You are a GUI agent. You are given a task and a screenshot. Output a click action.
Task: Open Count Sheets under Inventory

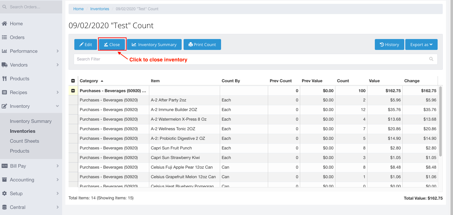pyautogui.click(x=24, y=141)
